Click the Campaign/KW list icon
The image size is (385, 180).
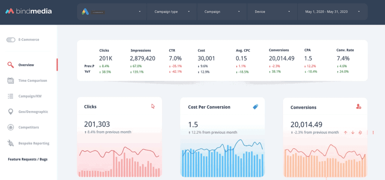pos(11,96)
